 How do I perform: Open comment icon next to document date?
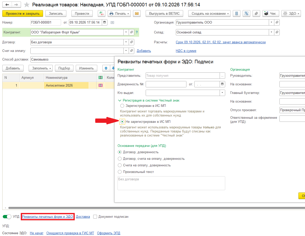(x=112, y=23)
